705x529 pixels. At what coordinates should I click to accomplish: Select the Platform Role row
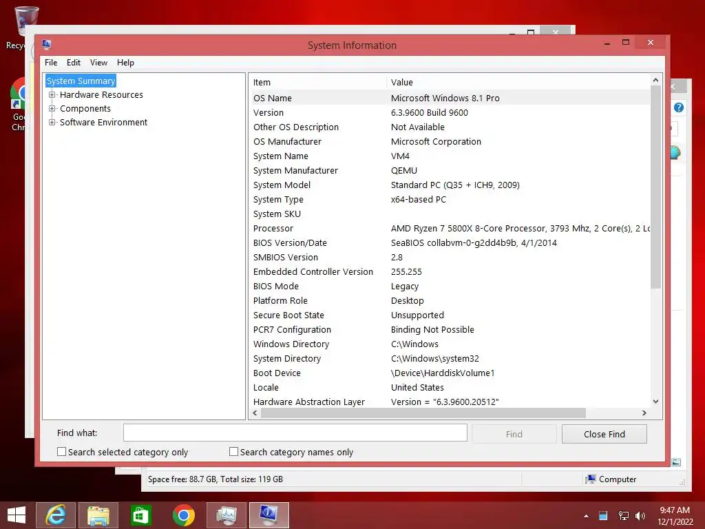pyautogui.click(x=450, y=300)
